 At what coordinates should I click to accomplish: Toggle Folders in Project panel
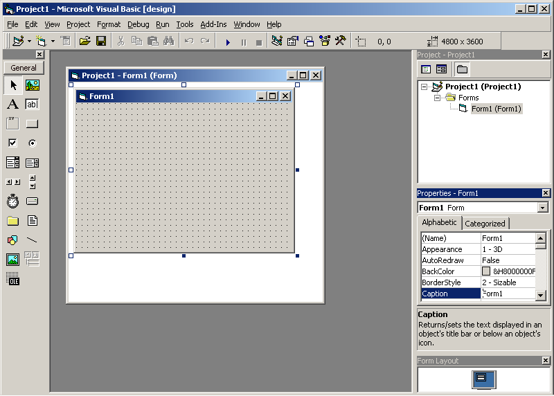[x=462, y=69]
